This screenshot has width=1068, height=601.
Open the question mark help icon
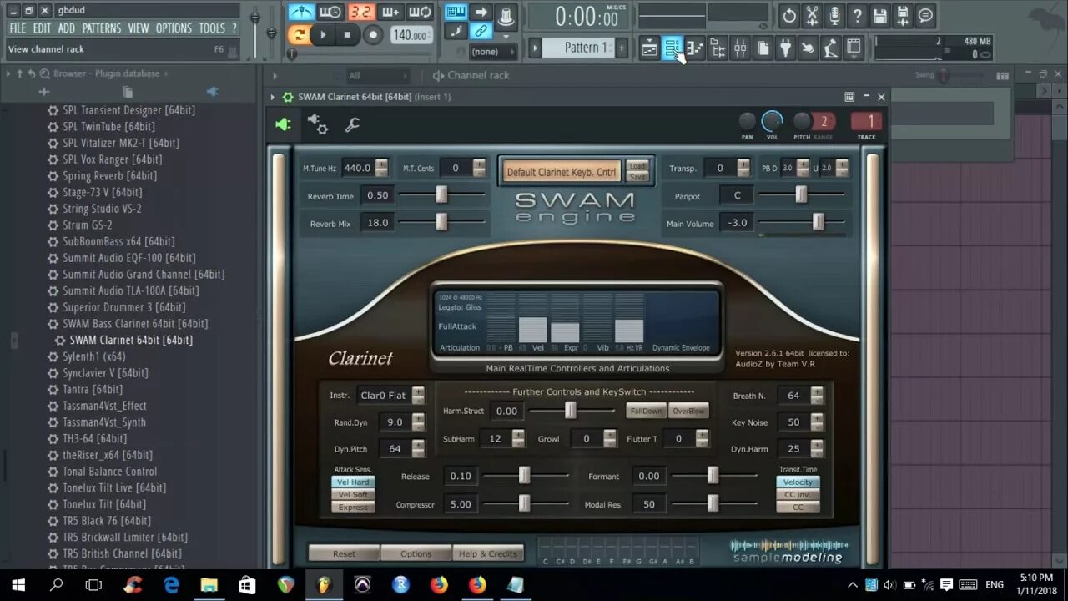(x=857, y=15)
